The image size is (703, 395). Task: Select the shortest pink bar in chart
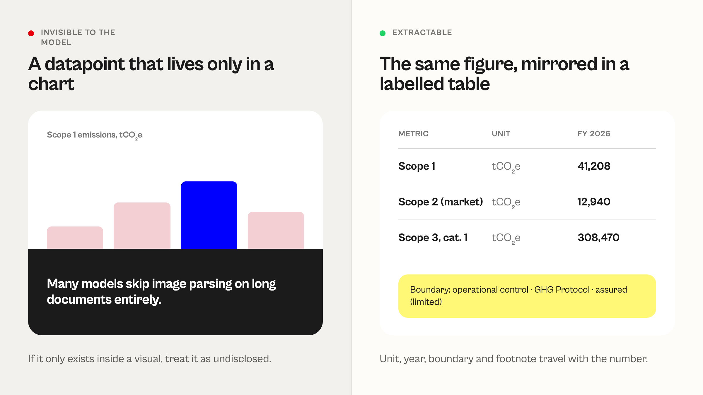click(x=75, y=238)
